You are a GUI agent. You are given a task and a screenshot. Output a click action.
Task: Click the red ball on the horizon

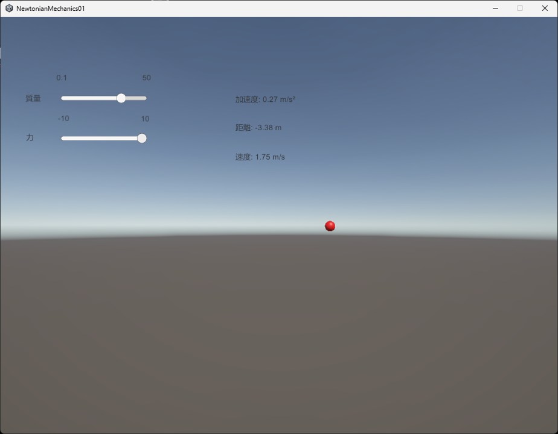point(330,226)
